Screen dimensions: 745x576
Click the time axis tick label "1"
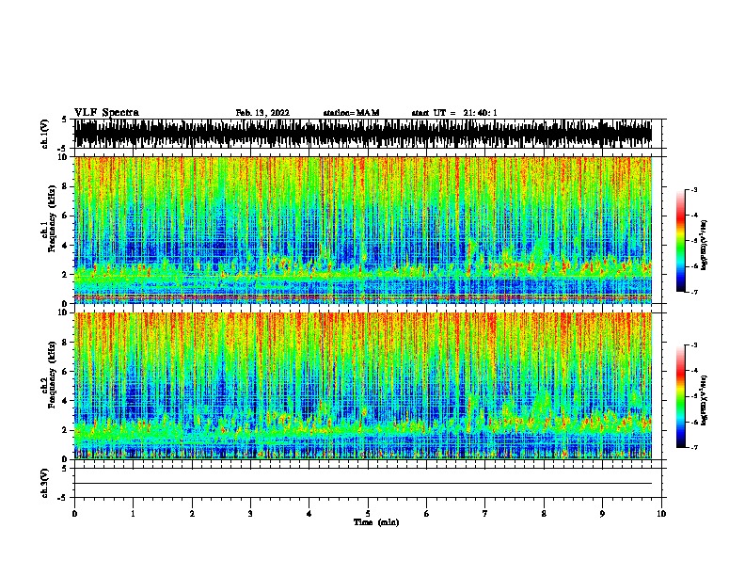click(133, 514)
